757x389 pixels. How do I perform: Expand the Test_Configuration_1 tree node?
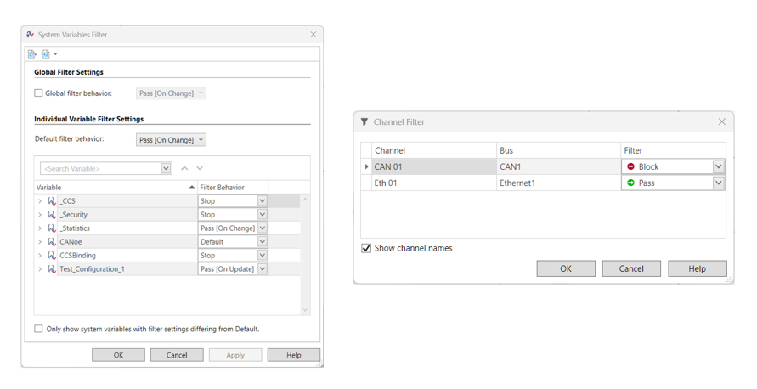pyautogui.click(x=40, y=269)
